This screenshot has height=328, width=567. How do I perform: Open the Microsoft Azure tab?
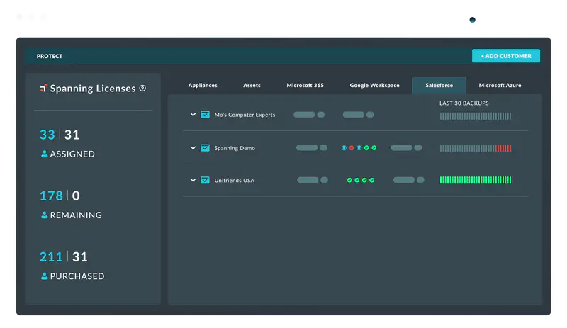(500, 85)
